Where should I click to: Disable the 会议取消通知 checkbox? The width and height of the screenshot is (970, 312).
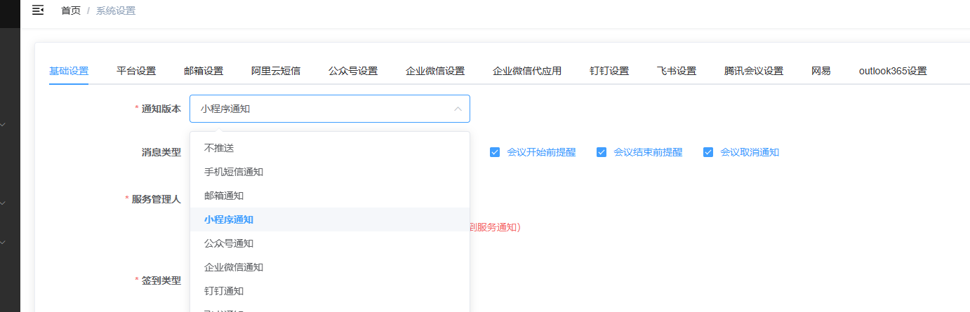tap(708, 152)
